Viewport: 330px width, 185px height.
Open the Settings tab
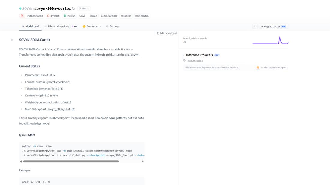[x=113, y=26]
